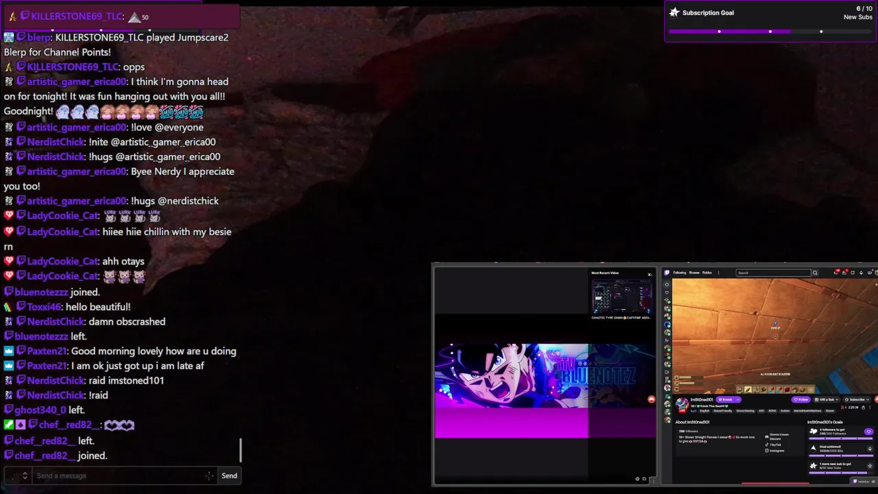Click red game controller icon on Bluenotez banner
The width and height of the screenshot is (878, 494).
(651, 399)
